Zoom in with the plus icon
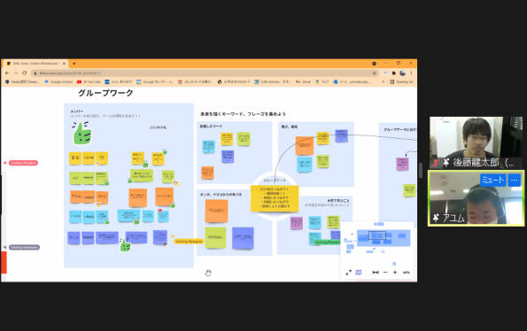The image size is (527, 331). [x=395, y=273]
